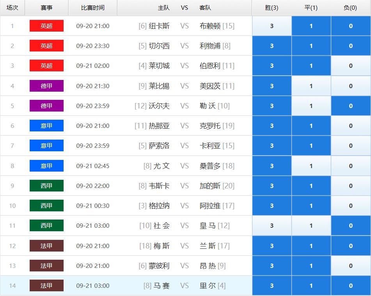The height and width of the screenshot is (296, 371).
Task: Click home team 纽卡斯
Action: [159, 26]
